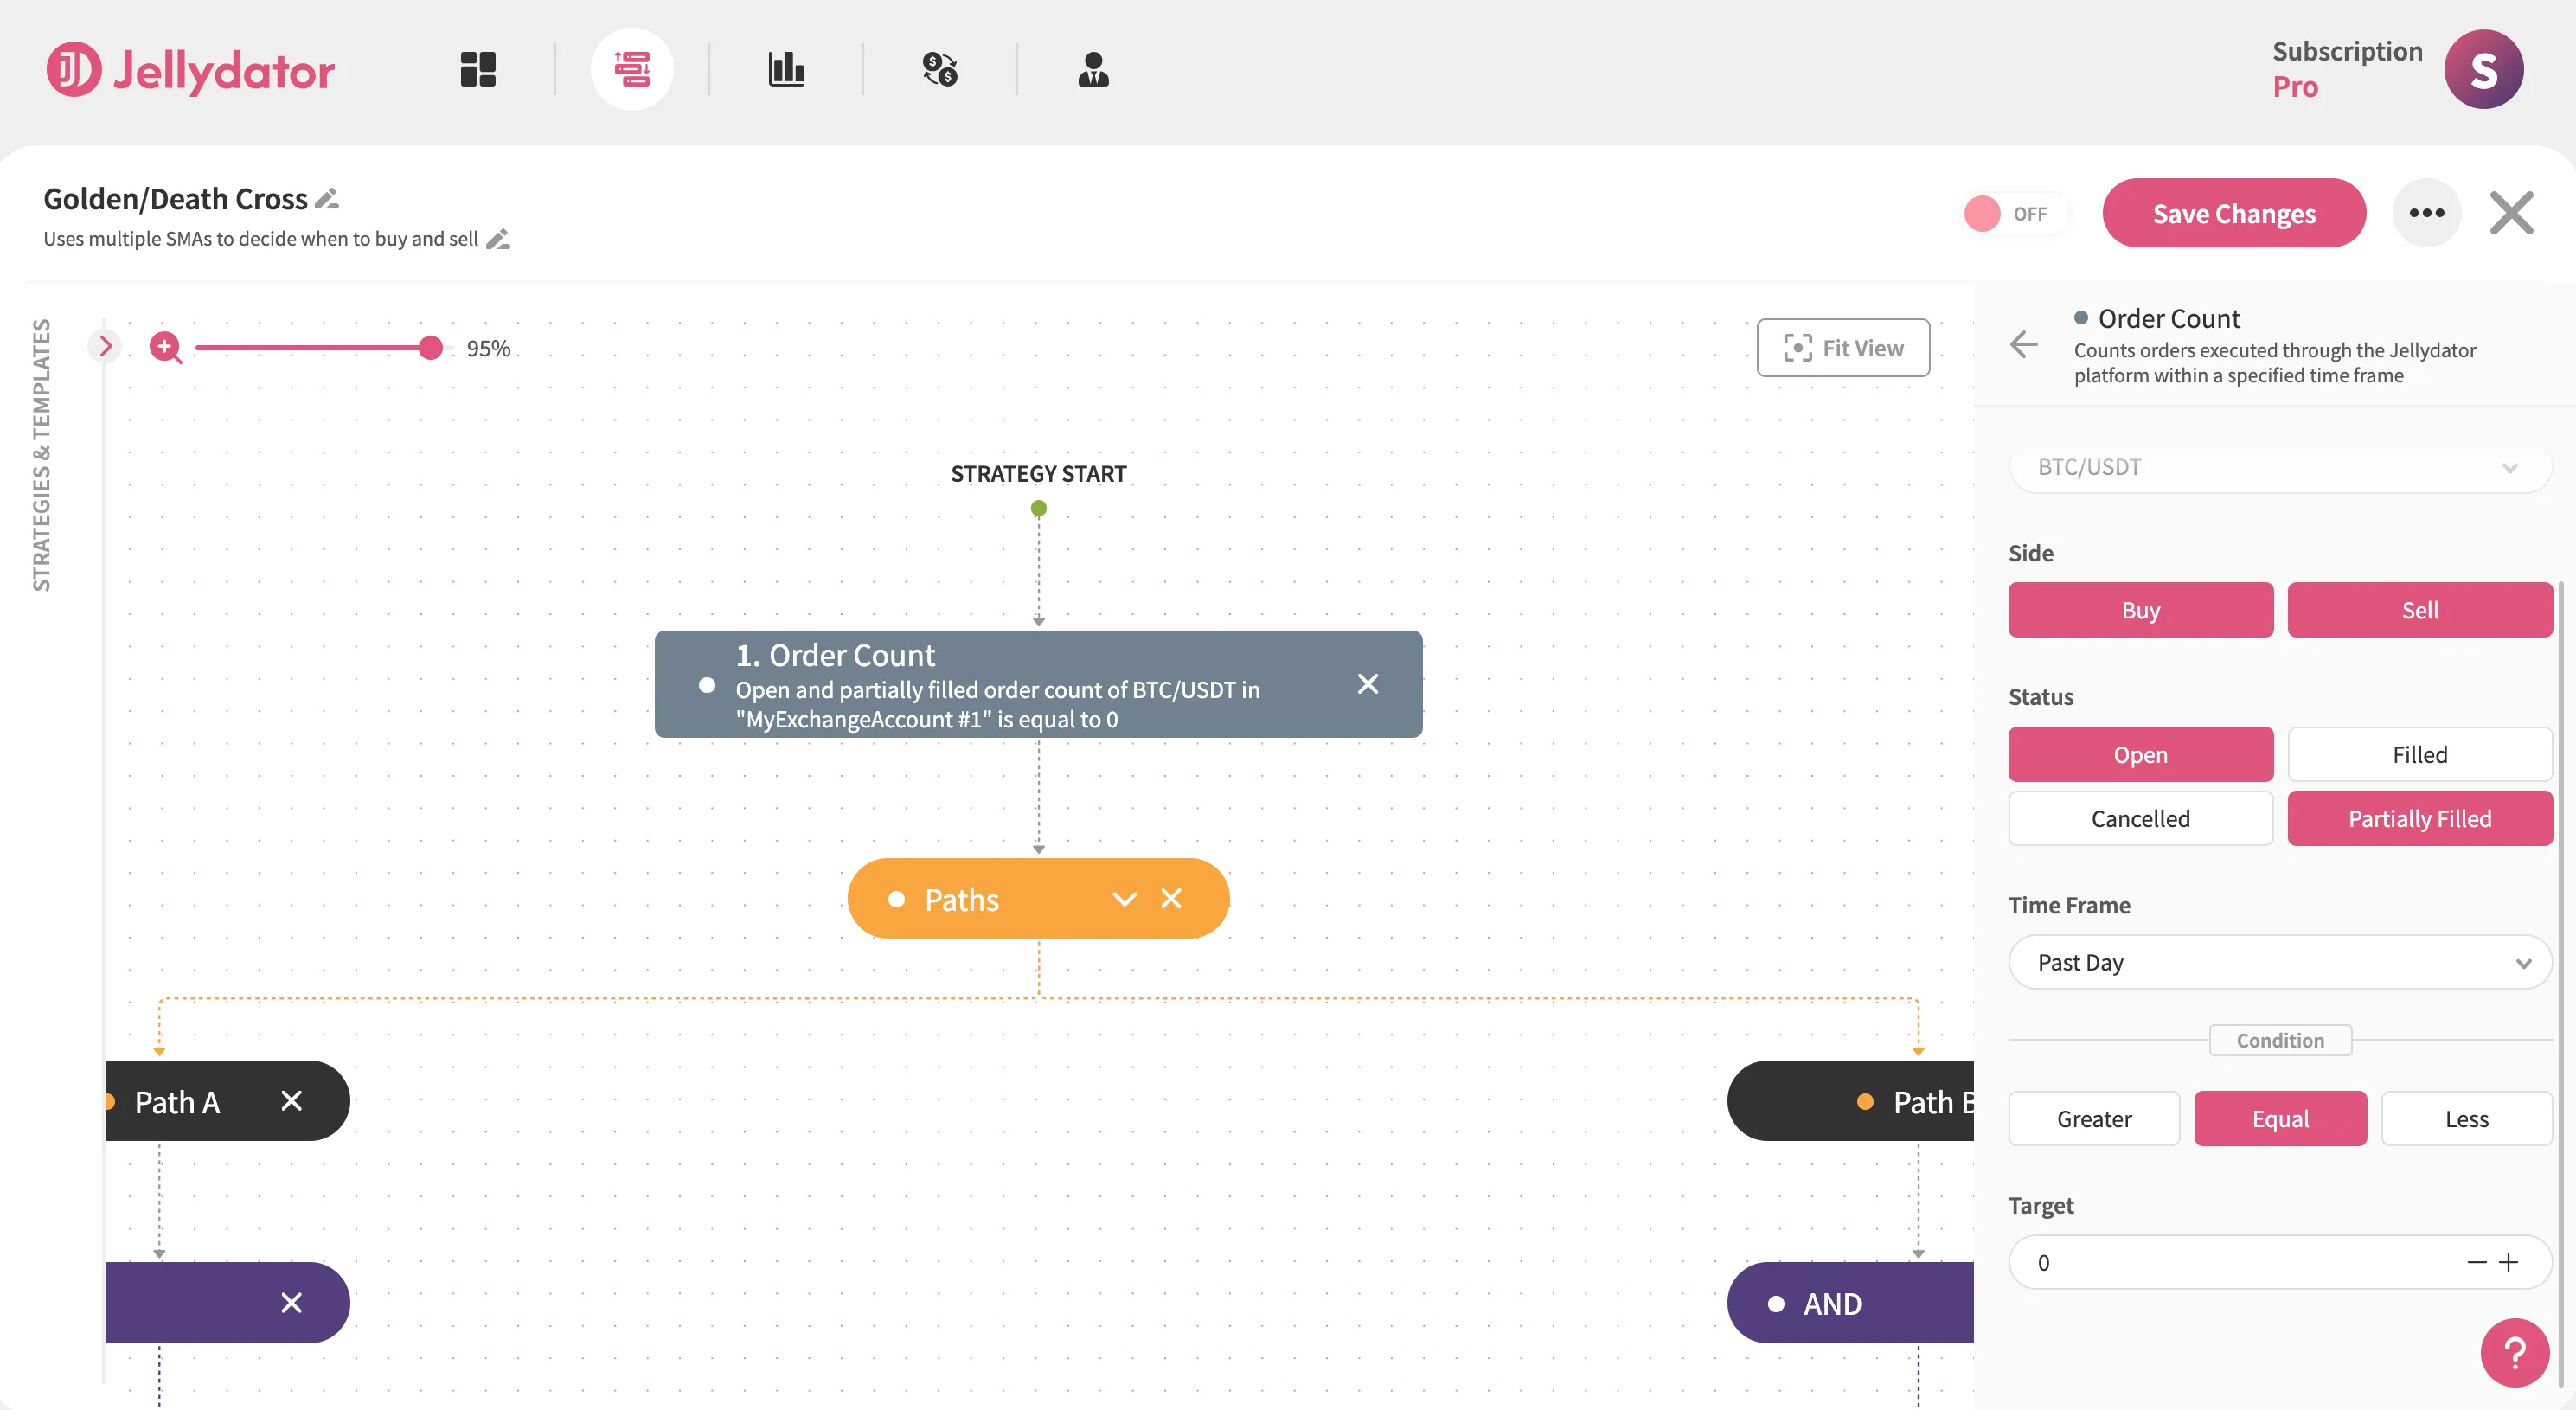2576x1410 pixels.
Task: Select the Greater condition
Action: (2094, 1118)
